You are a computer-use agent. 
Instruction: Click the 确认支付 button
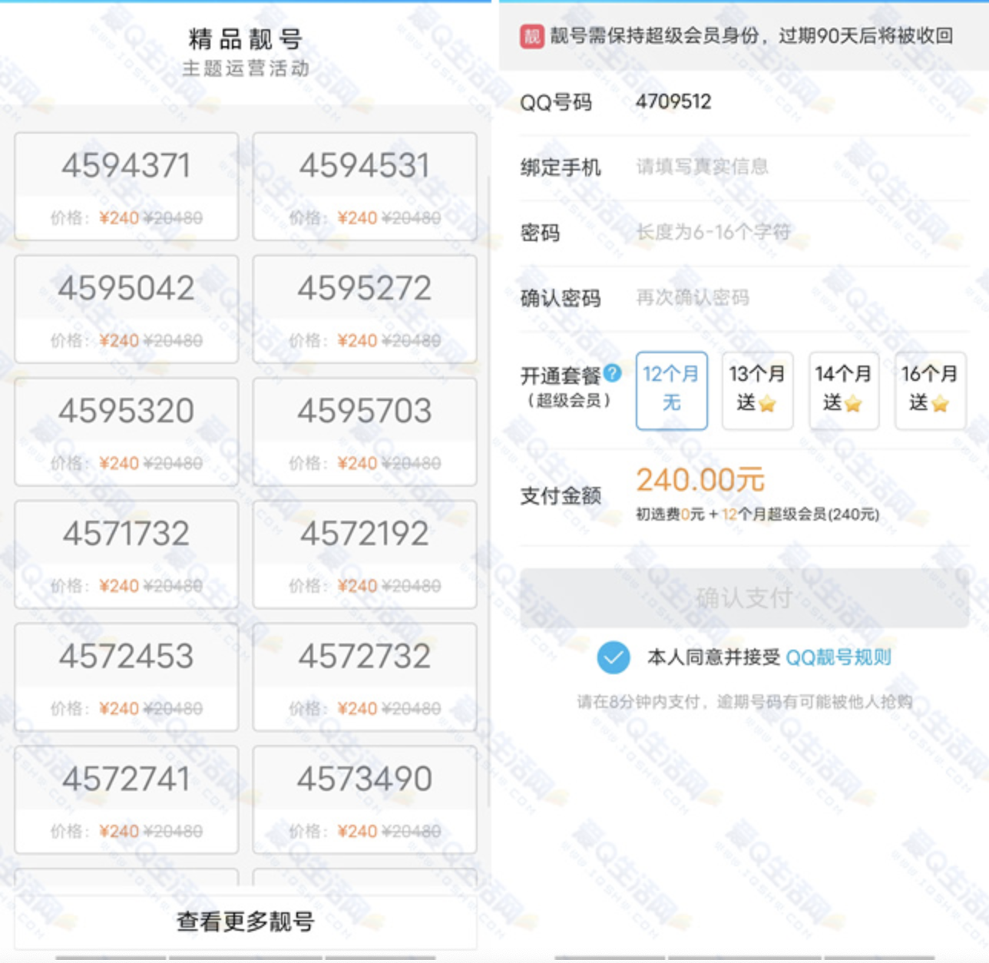pos(744,598)
